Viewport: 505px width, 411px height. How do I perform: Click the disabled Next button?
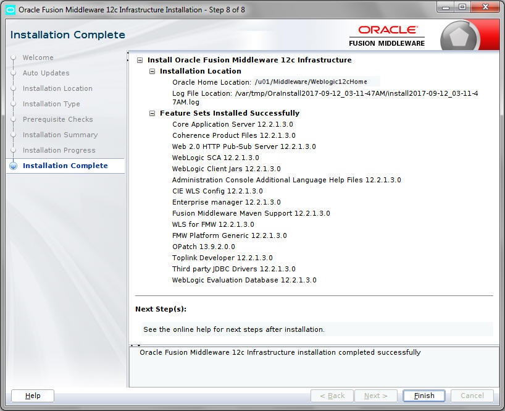click(375, 396)
